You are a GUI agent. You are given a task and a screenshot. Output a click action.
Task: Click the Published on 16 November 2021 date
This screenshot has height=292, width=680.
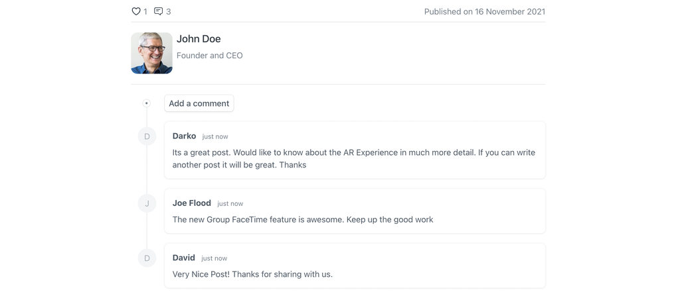[x=484, y=11]
